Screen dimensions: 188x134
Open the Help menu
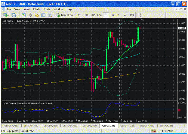[x=69, y=9]
